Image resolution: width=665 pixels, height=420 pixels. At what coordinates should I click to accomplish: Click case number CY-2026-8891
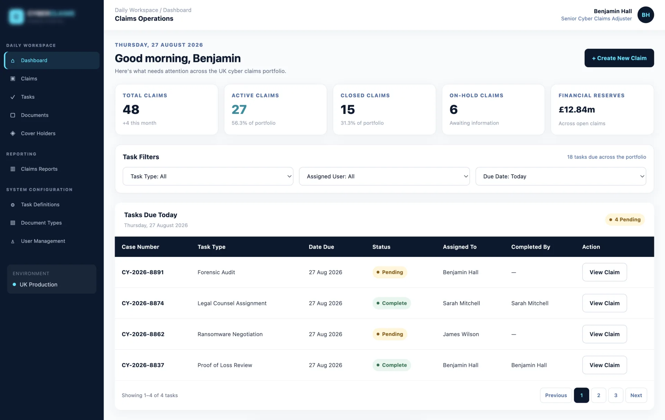[143, 272]
